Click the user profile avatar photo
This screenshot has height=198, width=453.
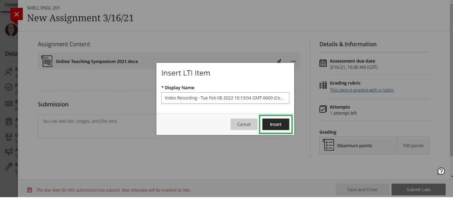[11, 30]
